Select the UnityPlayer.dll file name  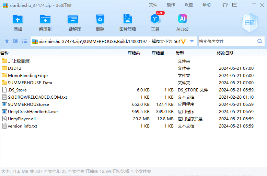pos(22,119)
